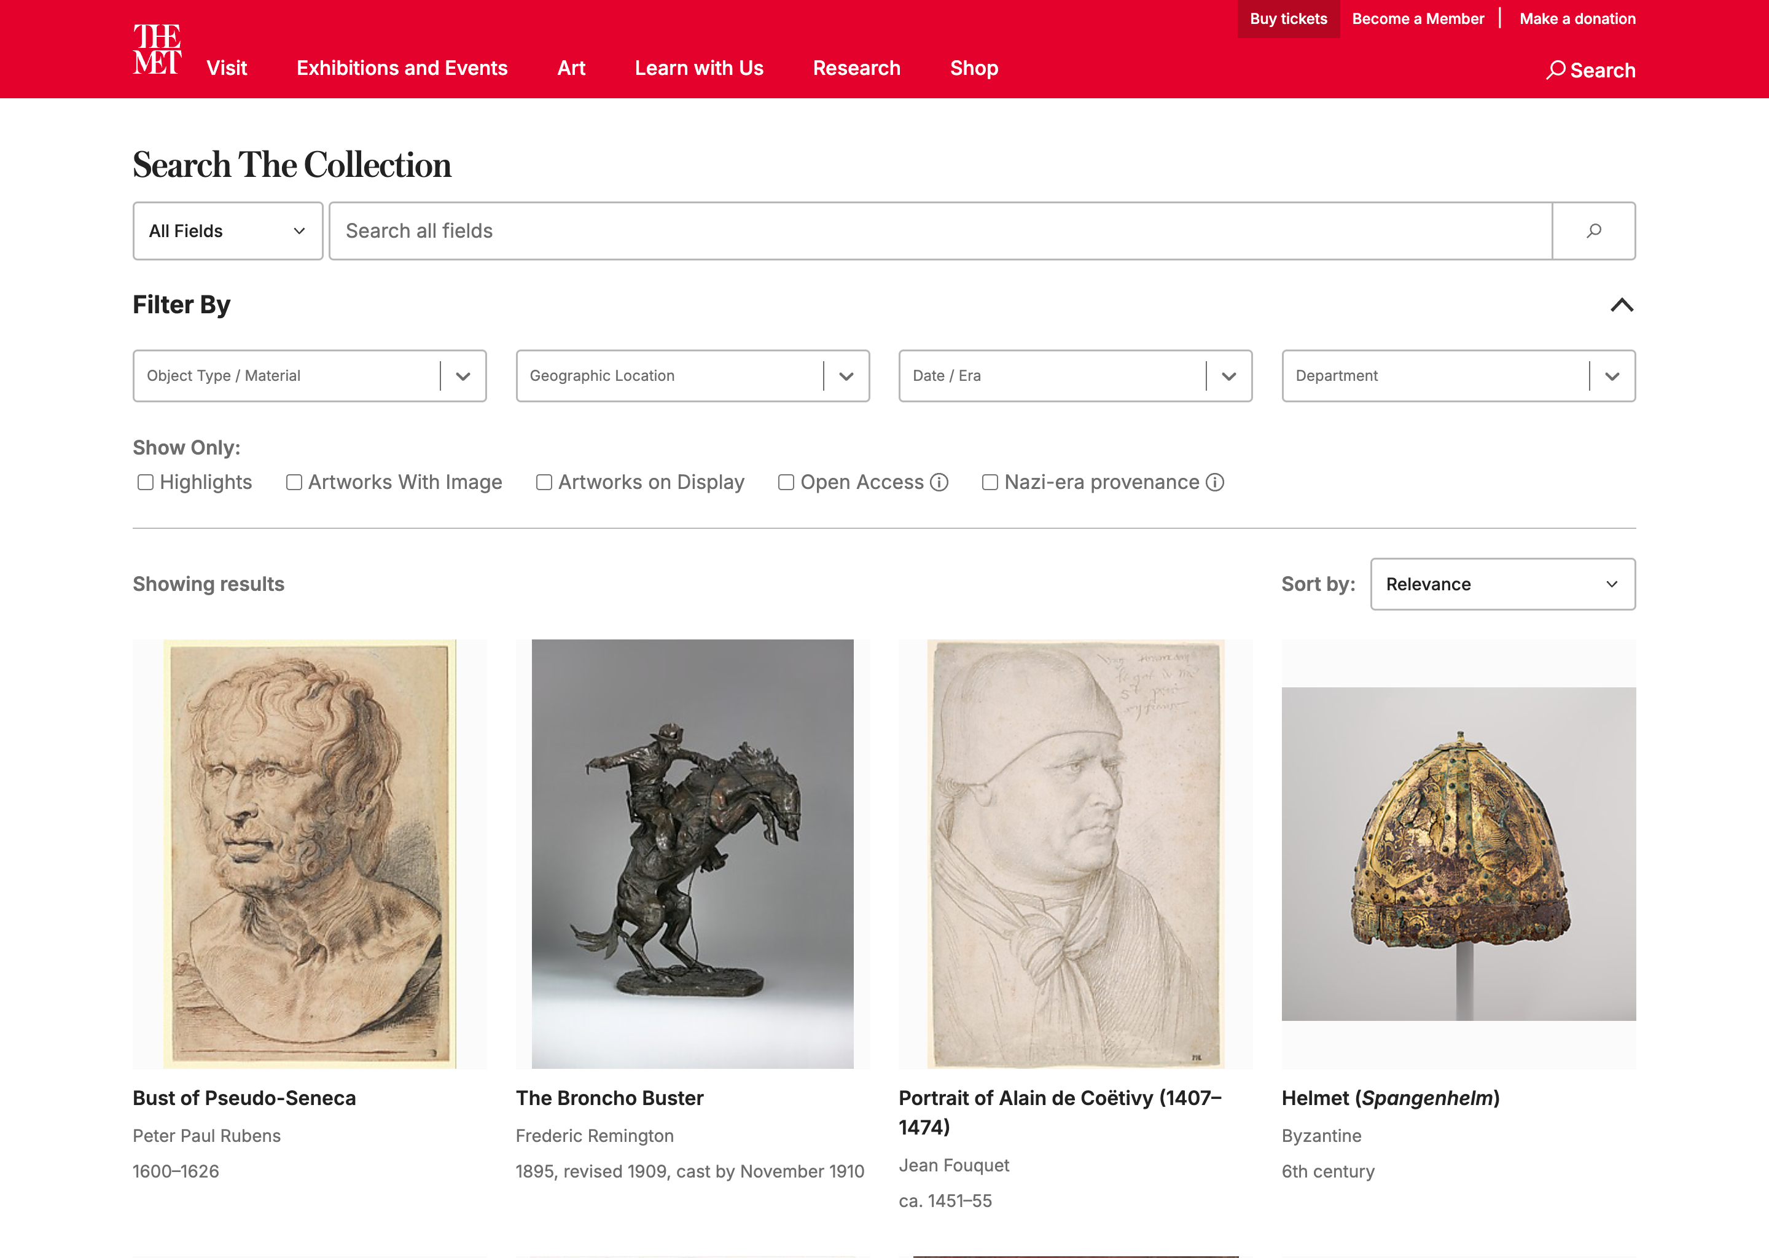Open the Department filter dropdown
The image size is (1769, 1258).
coord(1458,376)
